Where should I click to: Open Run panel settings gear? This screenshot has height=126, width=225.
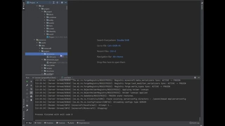click(195, 78)
